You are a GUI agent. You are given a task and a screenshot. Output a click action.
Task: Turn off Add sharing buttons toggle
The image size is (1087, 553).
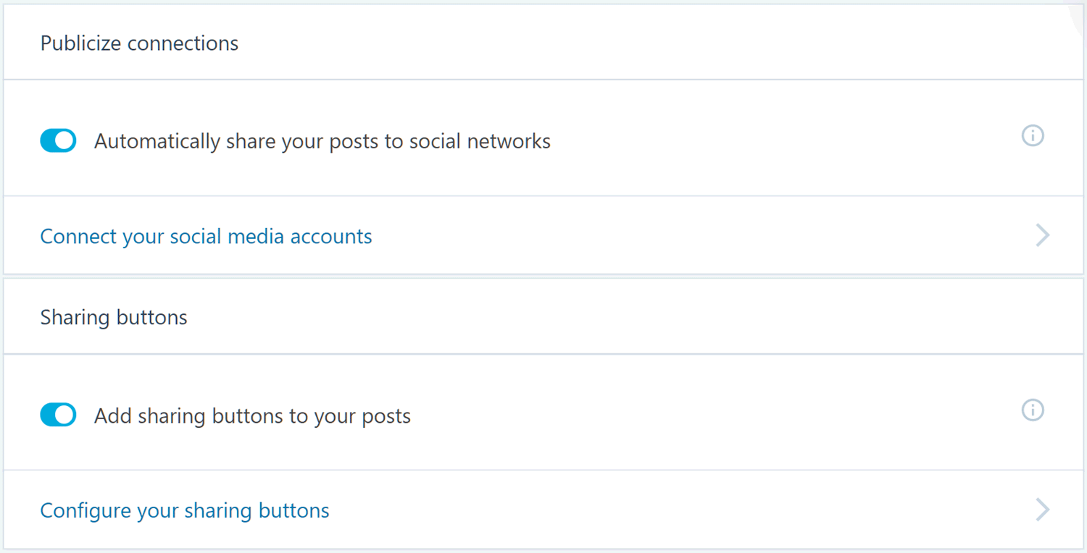(58, 415)
